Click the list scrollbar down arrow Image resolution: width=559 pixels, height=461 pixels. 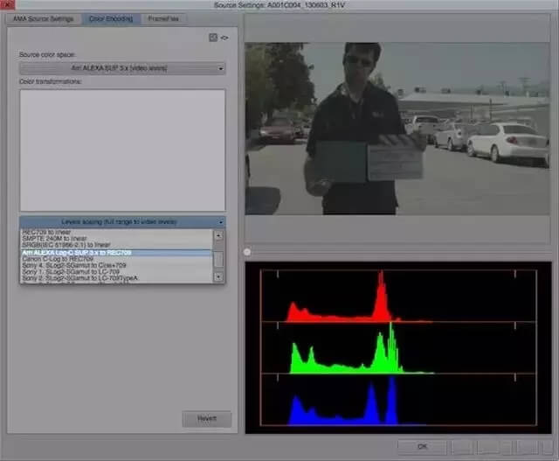coord(218,276)
